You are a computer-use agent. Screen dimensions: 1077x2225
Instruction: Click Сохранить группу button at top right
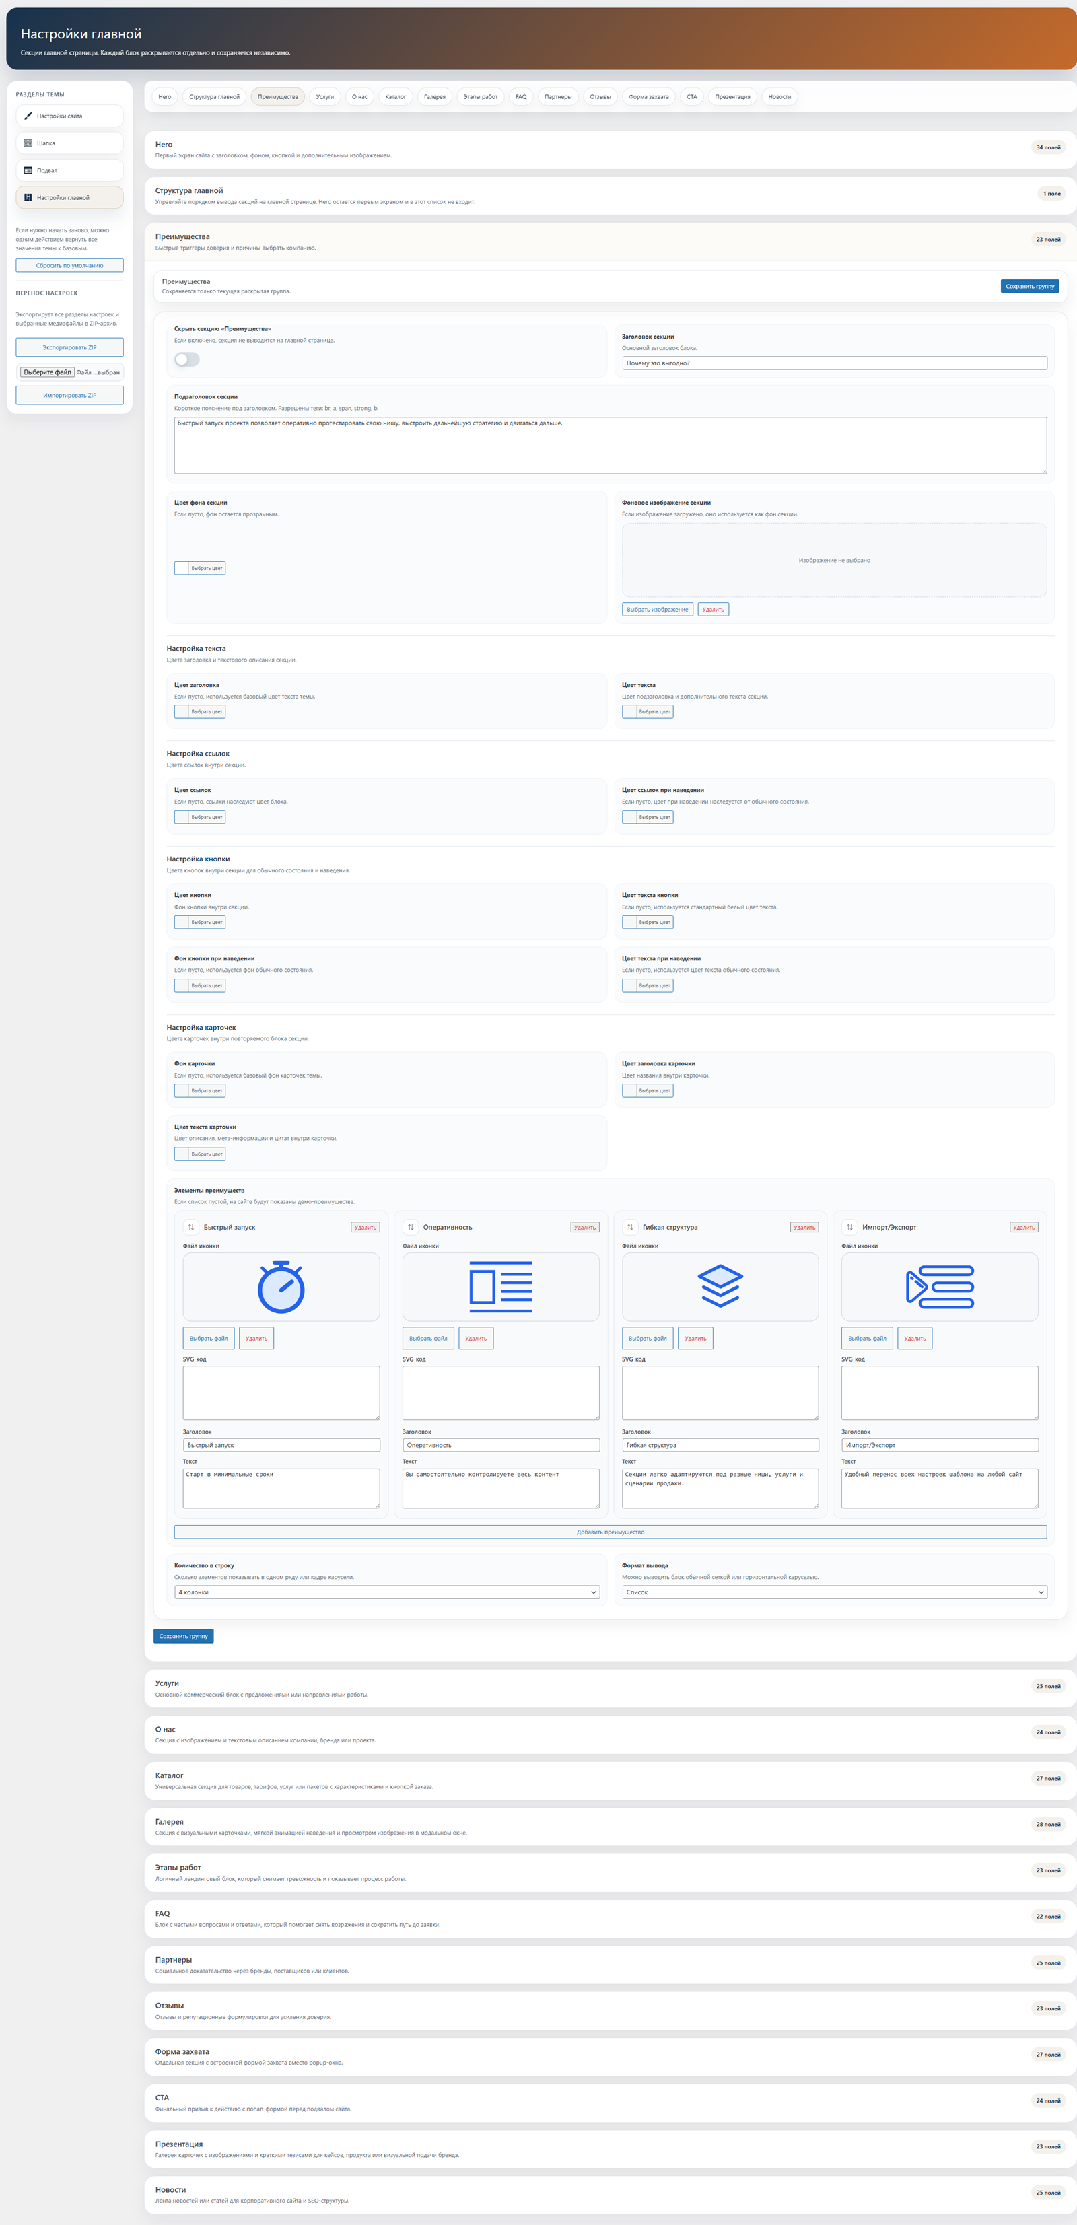1029,286
